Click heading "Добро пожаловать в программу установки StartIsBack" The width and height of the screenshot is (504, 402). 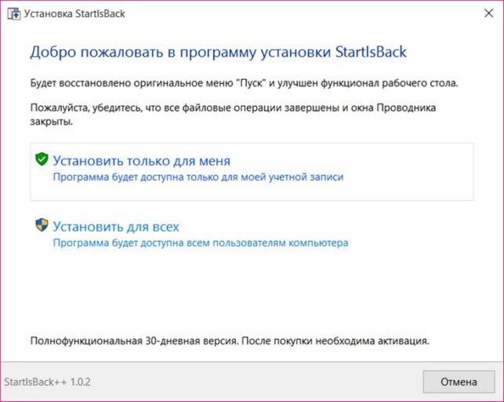click(218, 52)
